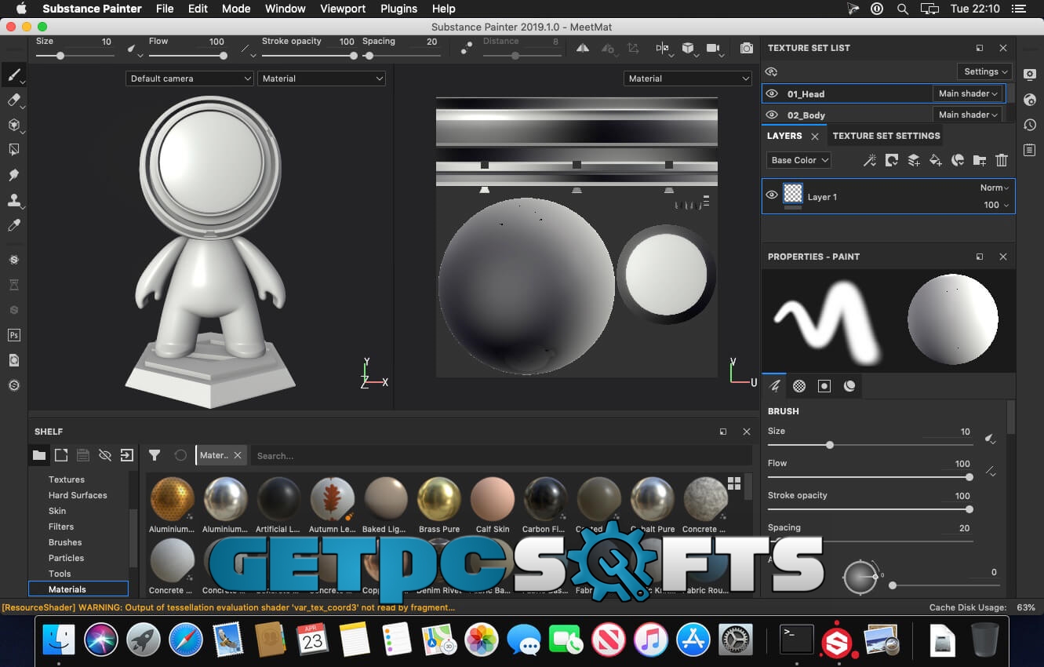Click the Add mask icon in Layers
Screen dimensions: 1044x667
click(x=892, y=160)
